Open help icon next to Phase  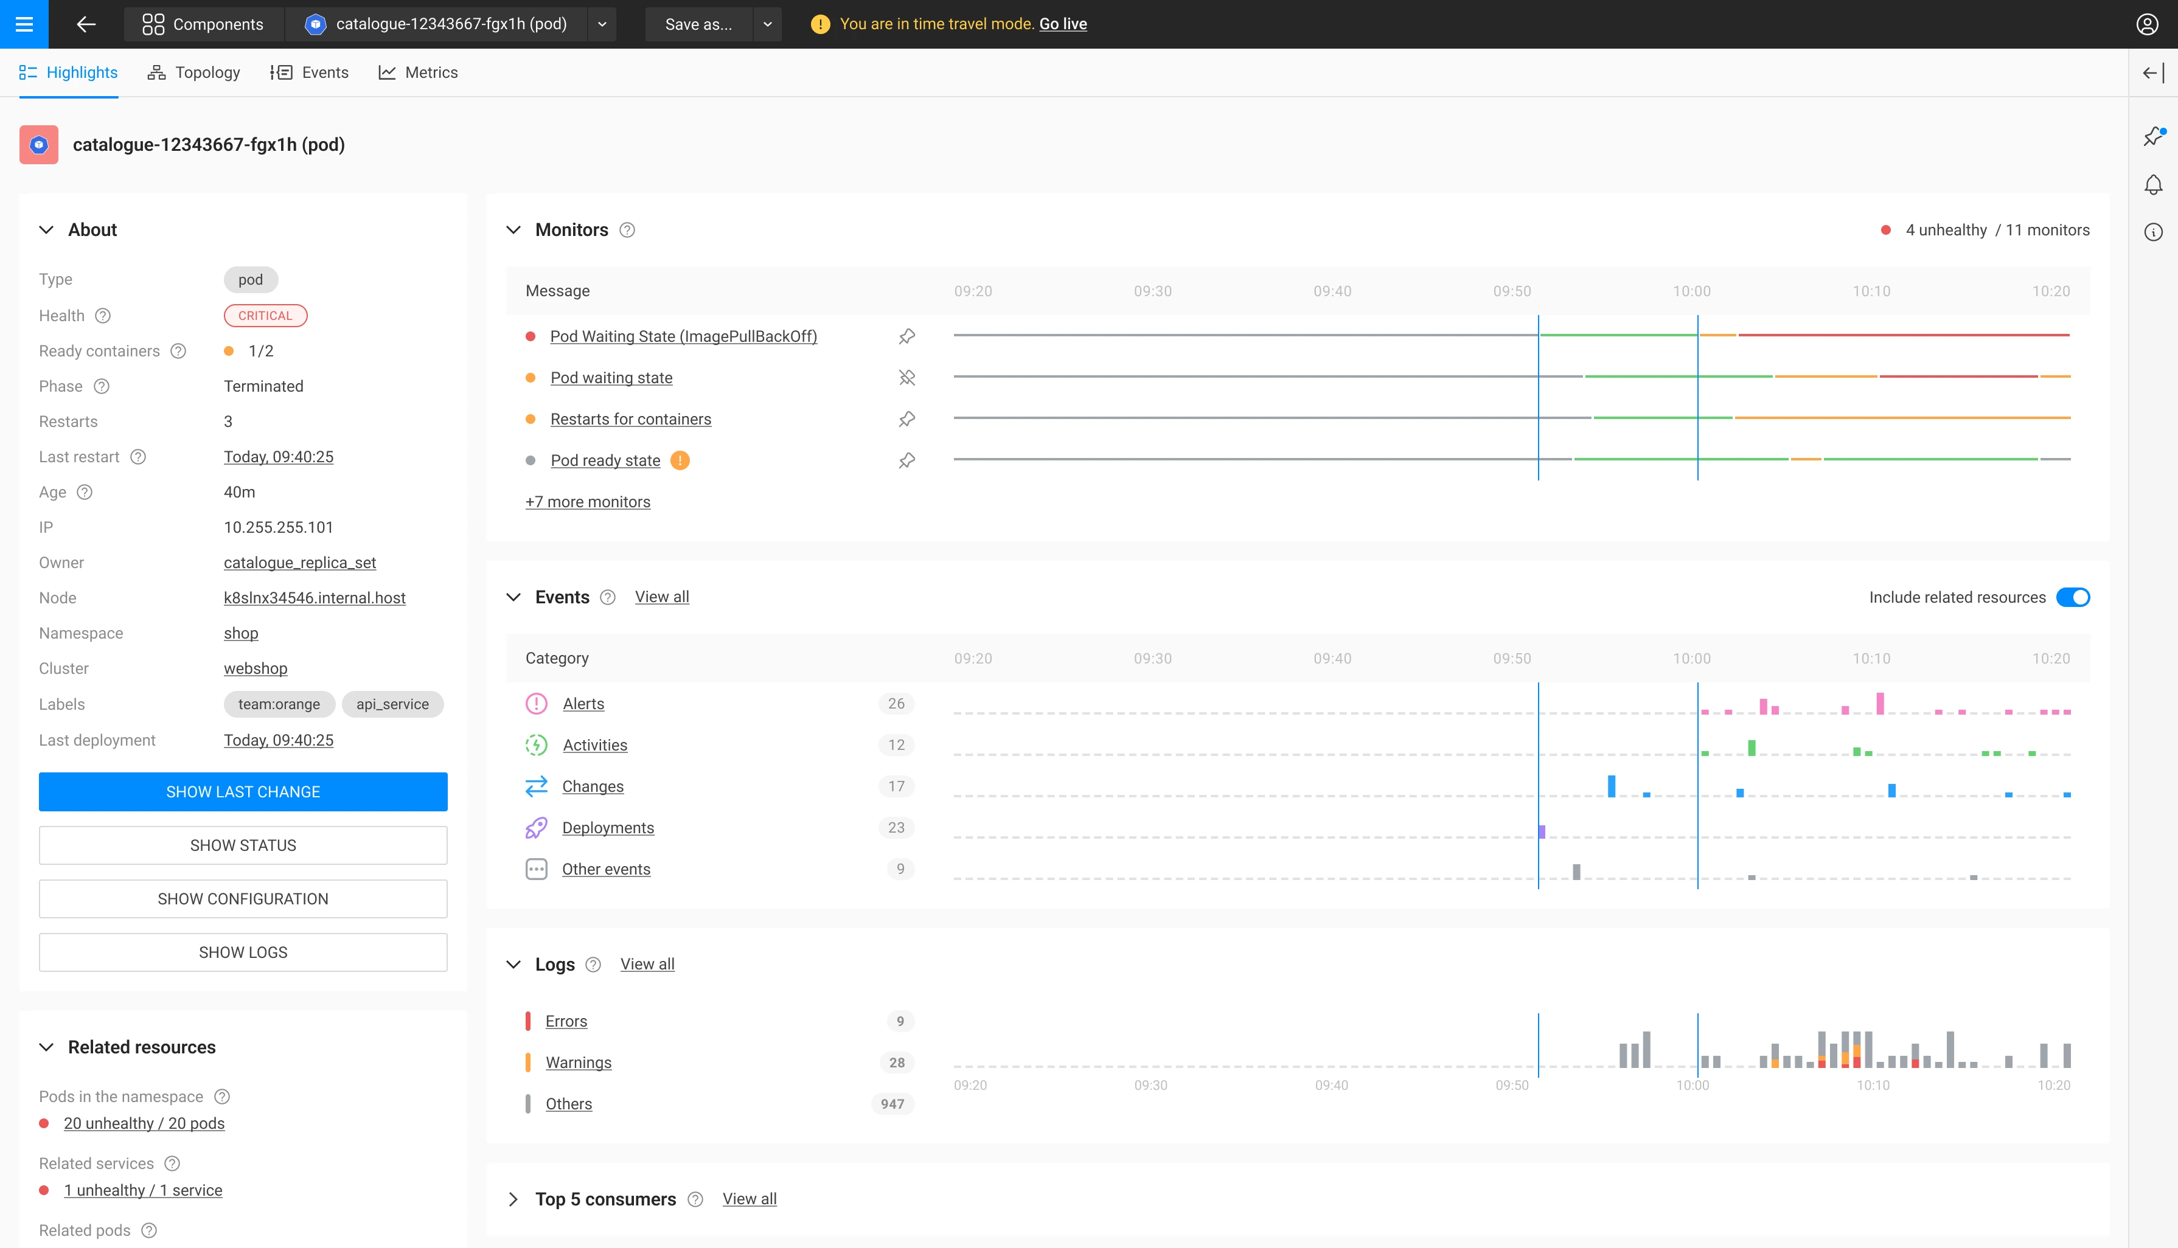[x=102, y=386]
